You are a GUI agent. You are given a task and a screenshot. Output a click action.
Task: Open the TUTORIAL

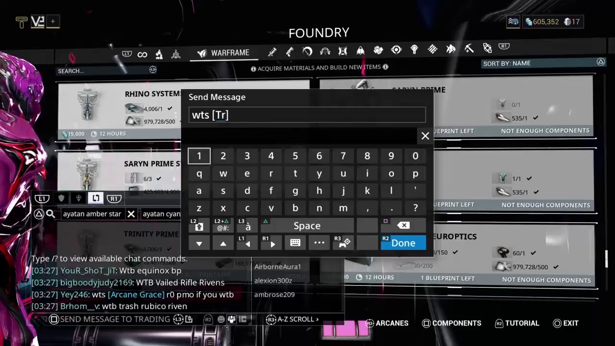pos(517,323)
